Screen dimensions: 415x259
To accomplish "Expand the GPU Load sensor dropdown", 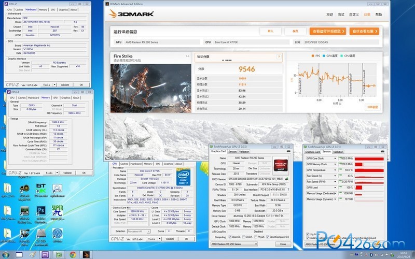I will pyautogui.click(x=335, y=188).
